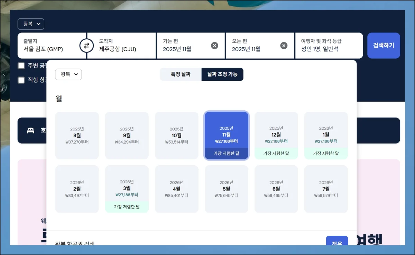Viewport: 415px width, 255px height.
Task: Choose the July 2026 month card
Action: (326, 189)
